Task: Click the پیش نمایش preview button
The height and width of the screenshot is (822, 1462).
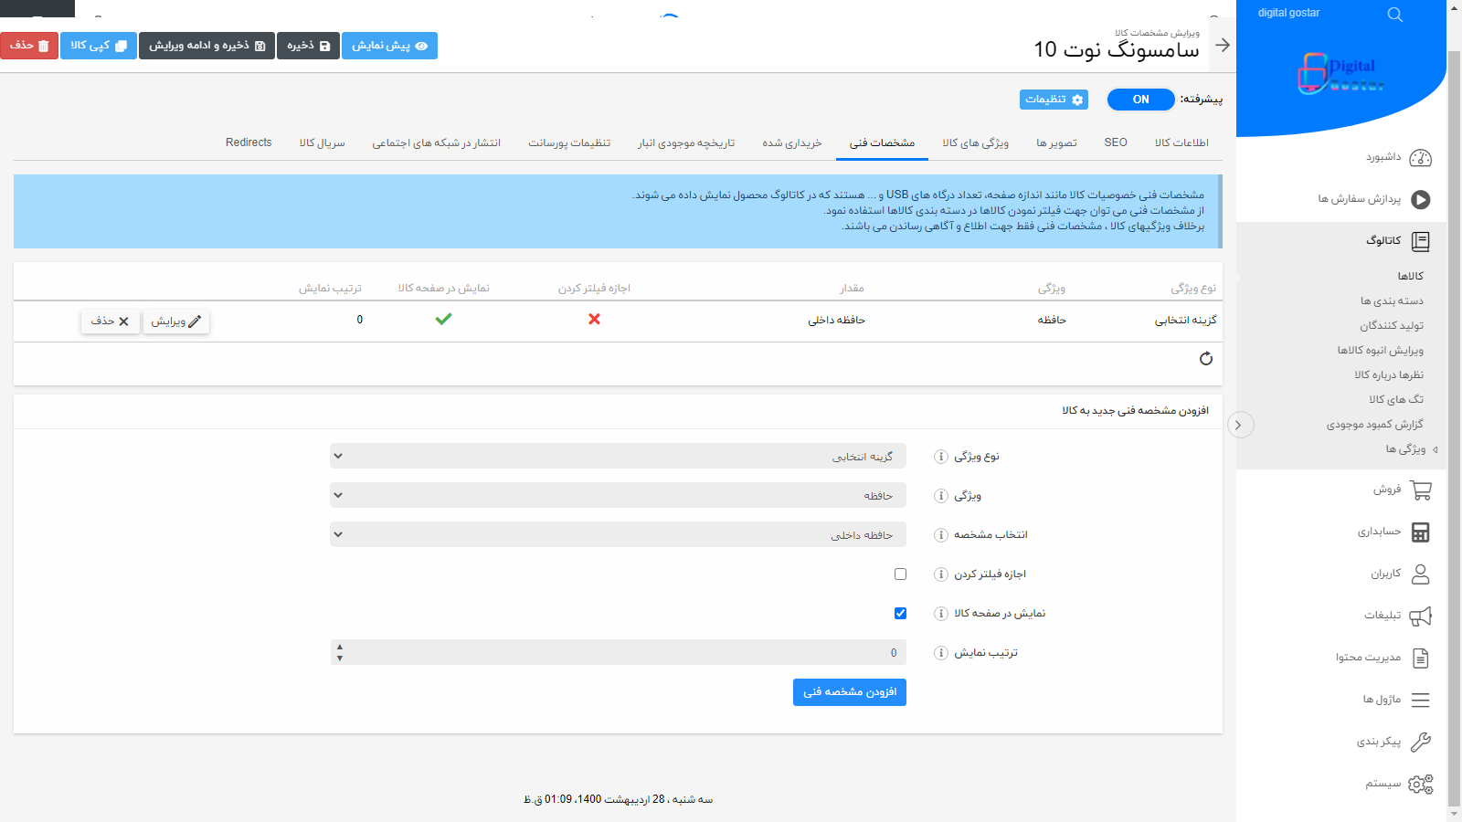Action: coord(389,46)
